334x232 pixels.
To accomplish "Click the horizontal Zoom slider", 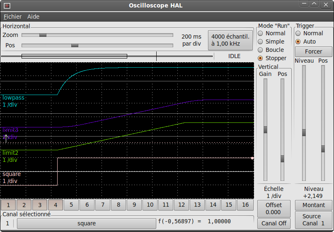I will point(97,35).
